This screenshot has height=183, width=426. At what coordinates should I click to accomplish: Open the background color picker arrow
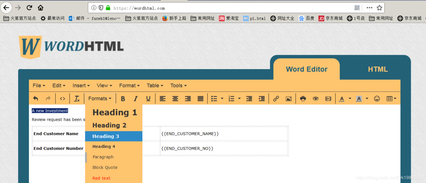click(367, 98)
